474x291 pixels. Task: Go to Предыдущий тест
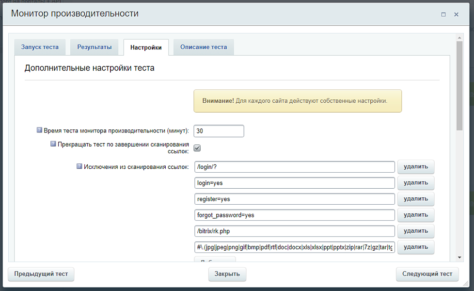pyautogui.click(x=41, y=274)
